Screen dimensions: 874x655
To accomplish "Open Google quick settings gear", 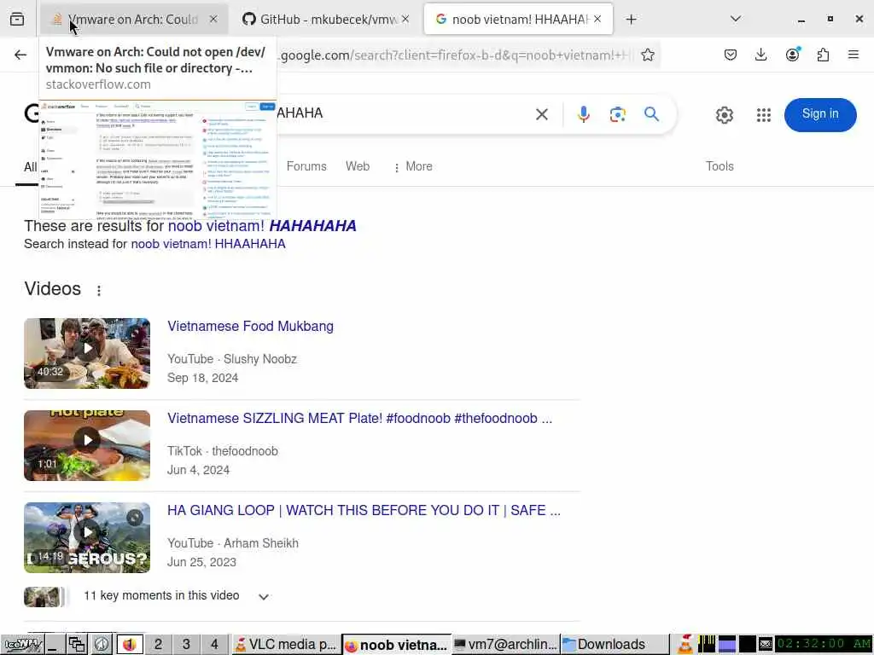I will pos(724,115).
